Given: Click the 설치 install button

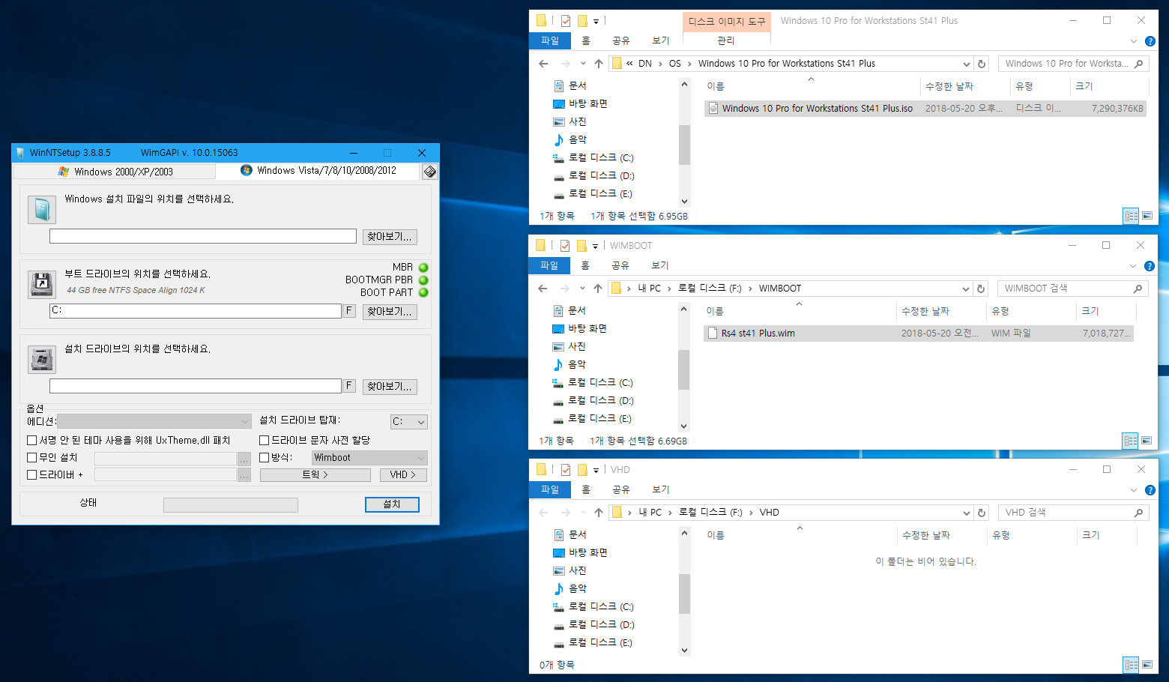Looking at the screenshot, I should pyautogui.click(x=392, y=504).
